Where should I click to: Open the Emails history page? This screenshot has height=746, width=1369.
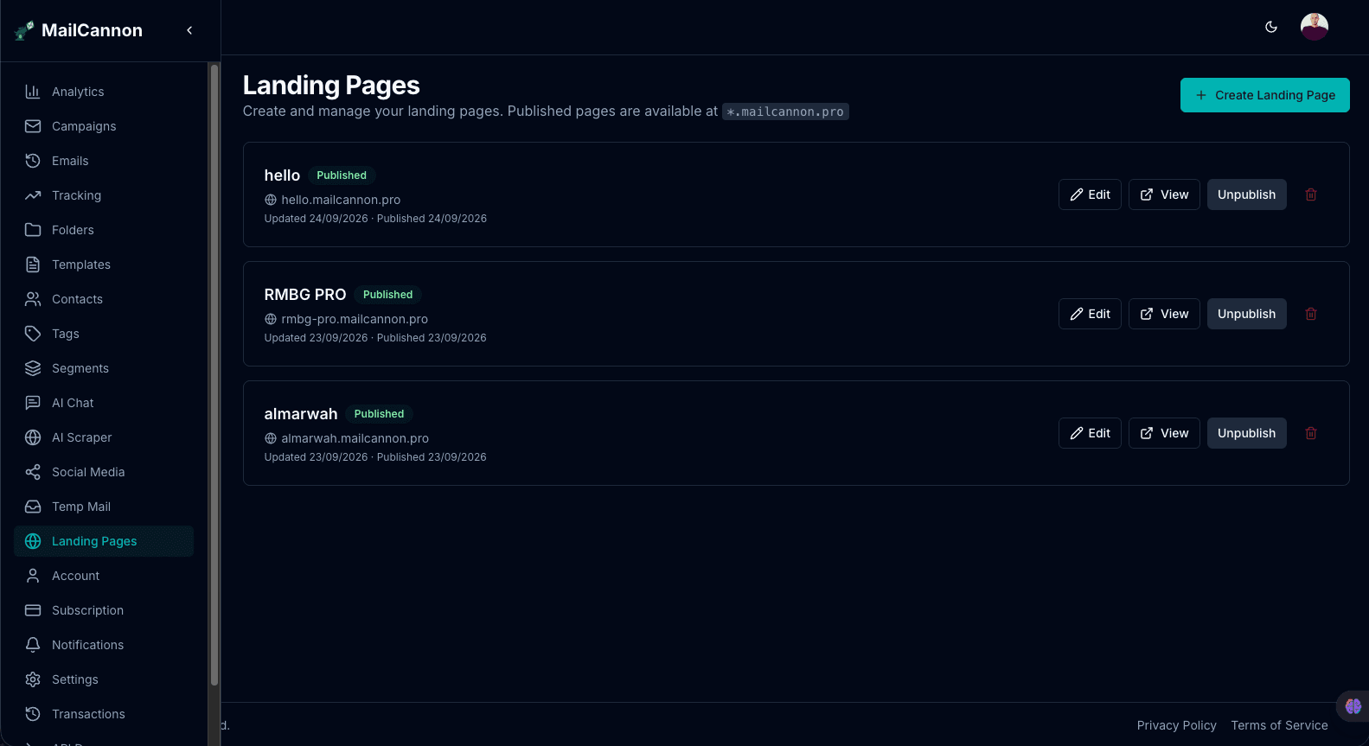pyautogui.click(x=104, y=161)
